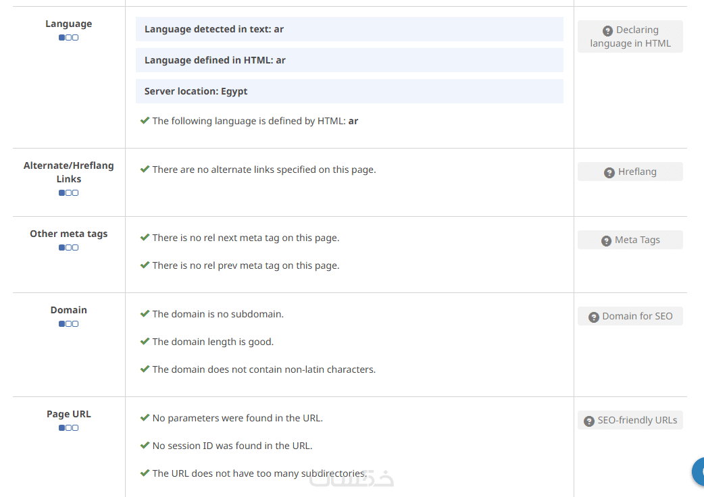This screenshot has height=497, width=704.
Task: Click the question icon beside Domain for SEO
Action: click(x=594, y=317)
